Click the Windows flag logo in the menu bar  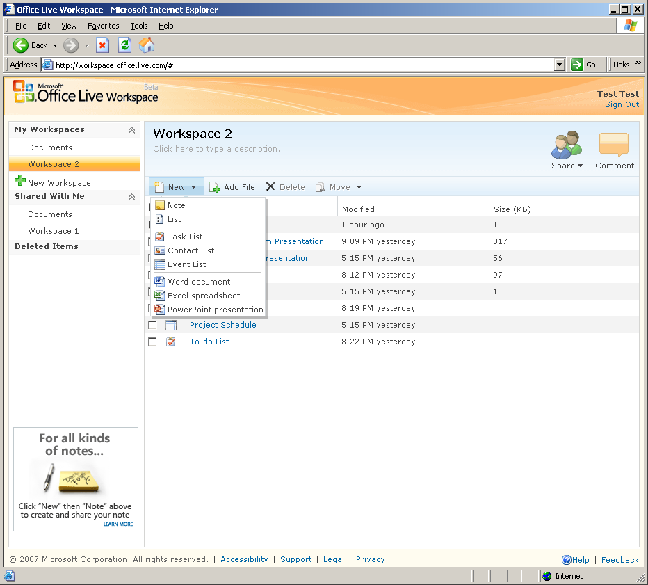[x=630, y=26]
